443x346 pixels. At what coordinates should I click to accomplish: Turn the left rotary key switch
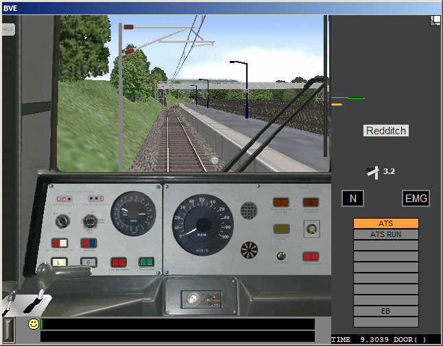(x=62, y=221)
